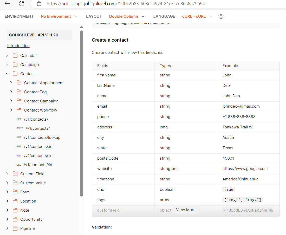286x235 pixels.
Task: Open the cURL language dropdown
Action: click(197, 16)
